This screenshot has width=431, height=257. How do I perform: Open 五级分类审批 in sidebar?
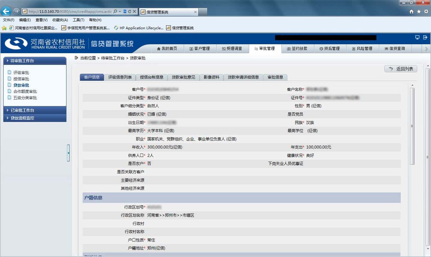(25, 98)
